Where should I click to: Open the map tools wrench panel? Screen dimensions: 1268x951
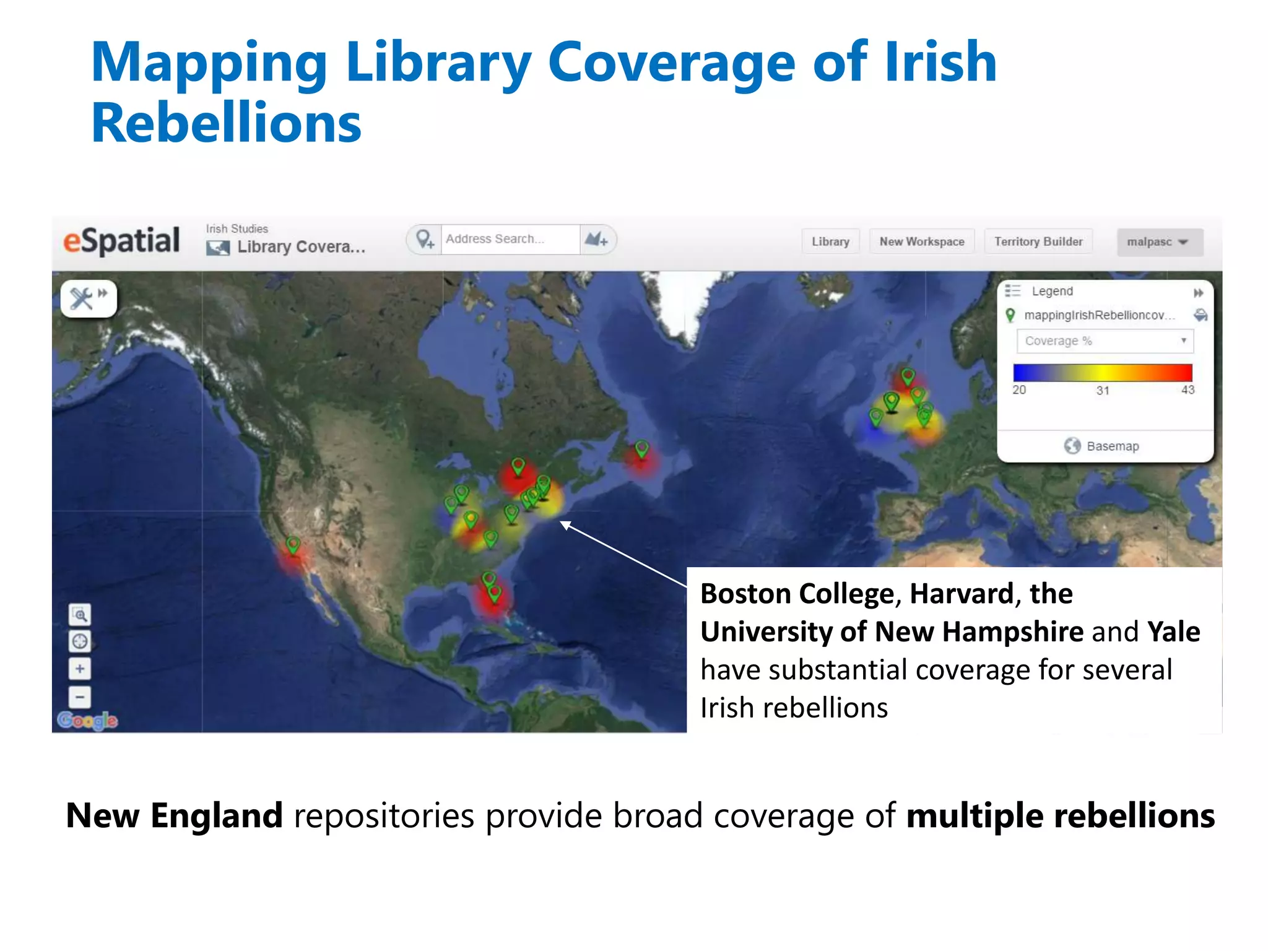89,298
